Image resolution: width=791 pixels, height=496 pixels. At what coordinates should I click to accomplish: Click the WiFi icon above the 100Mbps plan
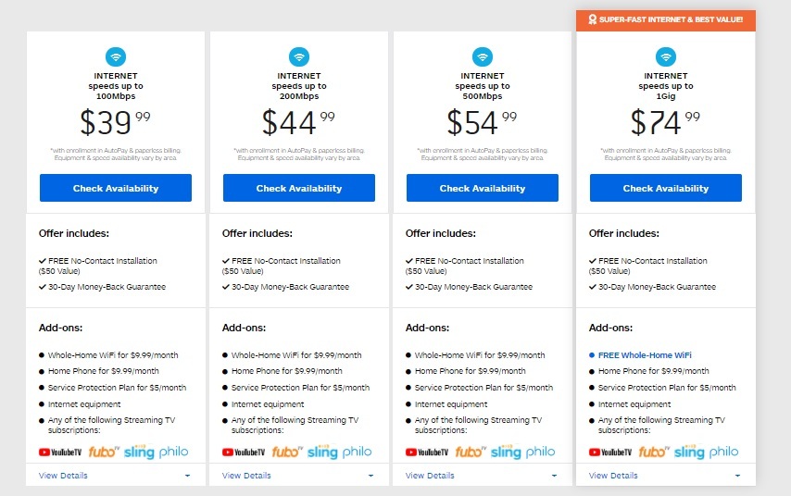(116, 57)
